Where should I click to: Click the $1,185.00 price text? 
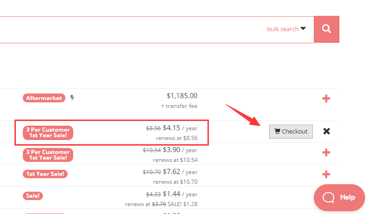tap(182, 96)
